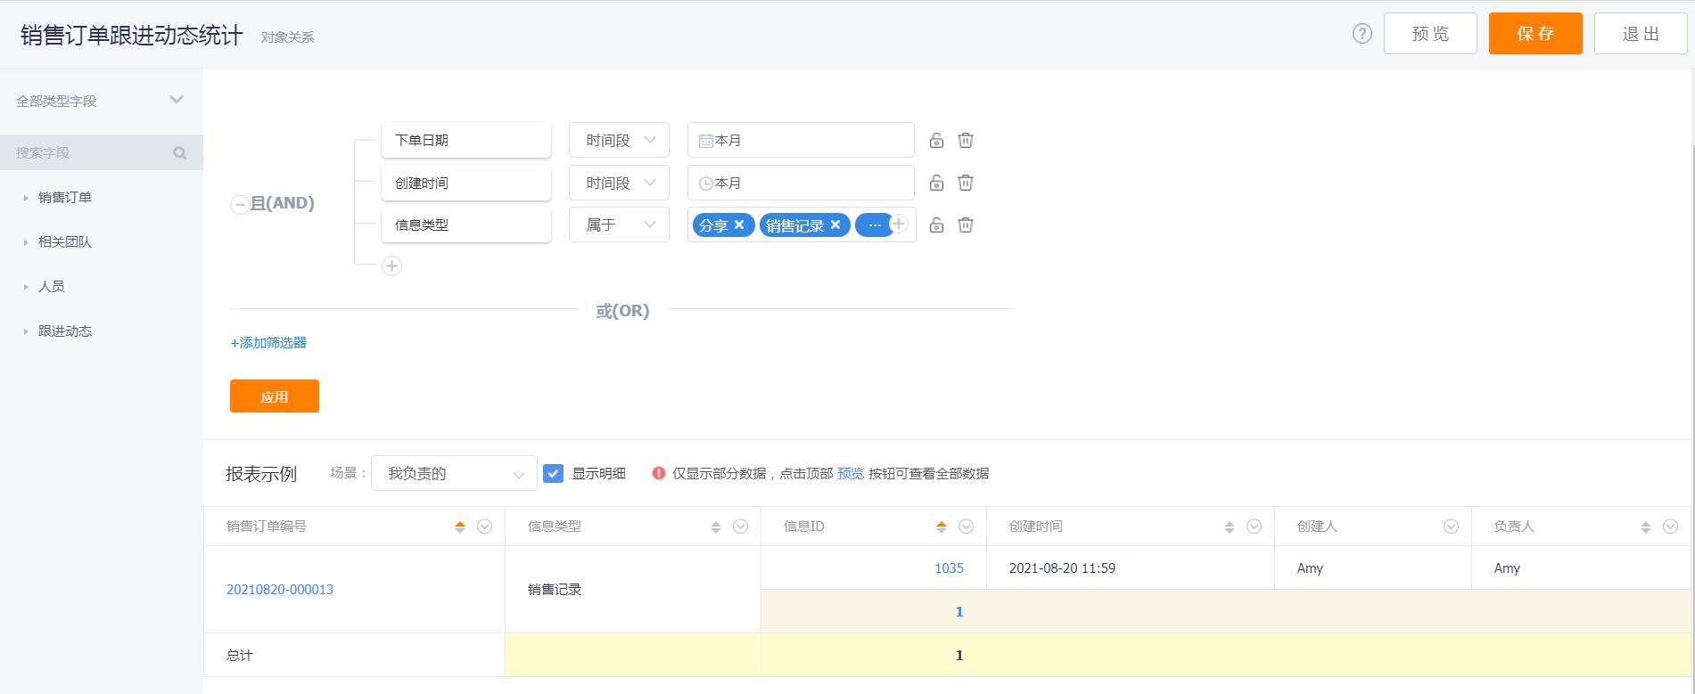Sort by 负责人 column
This screenshot has width=1695, height=694.
click(x=1646, y=527)
